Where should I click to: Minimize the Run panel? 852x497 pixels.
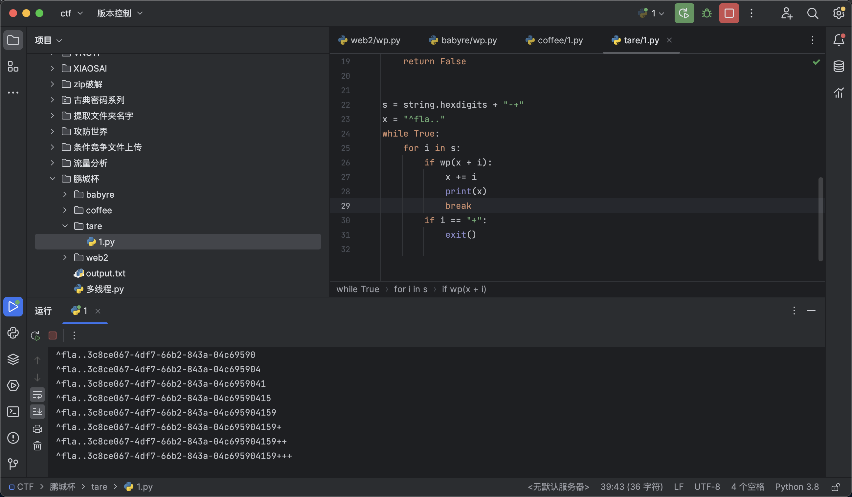coord(811,311)
